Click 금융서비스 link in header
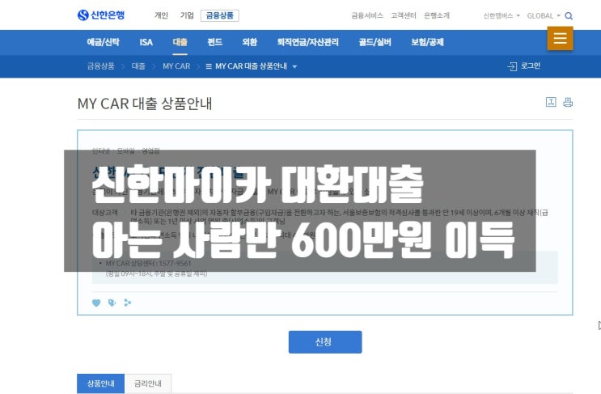Screen dimensions: 601x394 coord(367,15)
